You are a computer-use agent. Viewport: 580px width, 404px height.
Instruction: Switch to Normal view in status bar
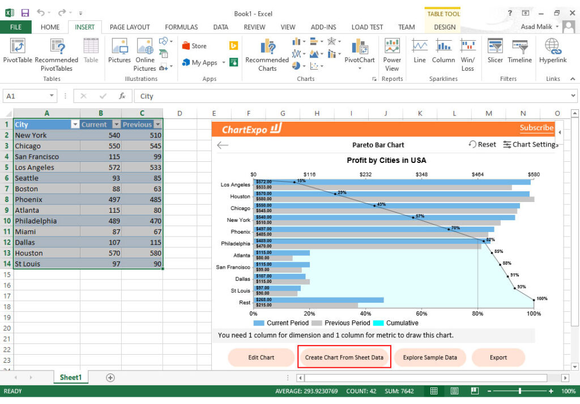click(434, 391)
